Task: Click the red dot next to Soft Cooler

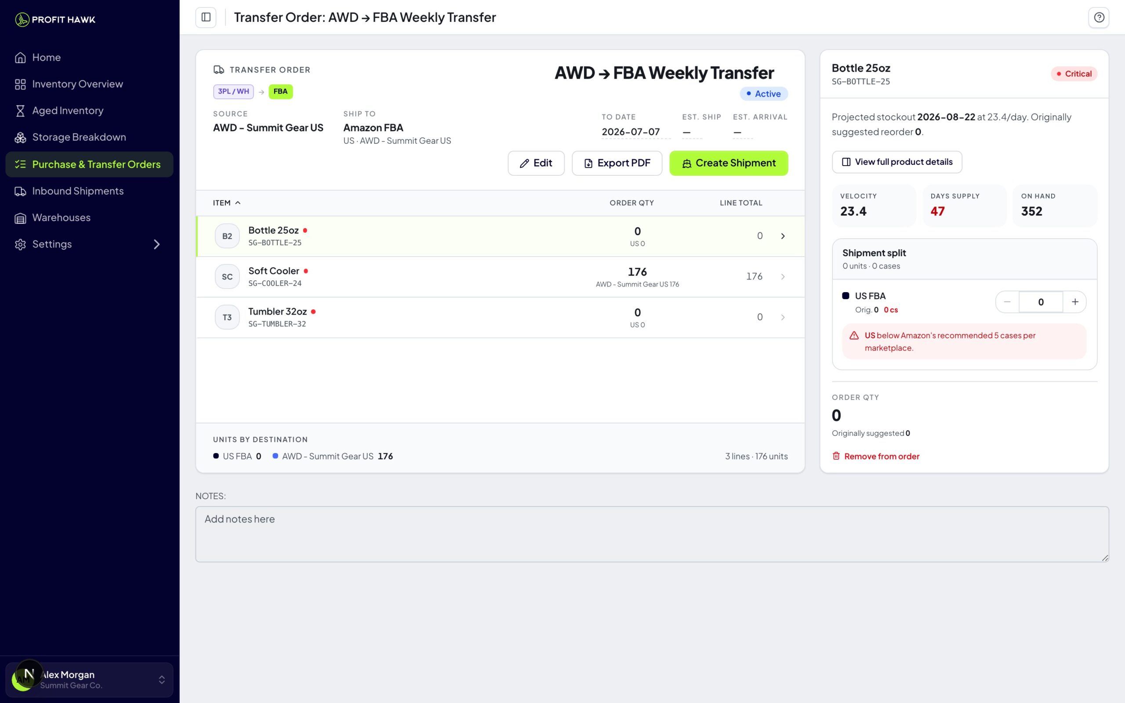Action: 306,271
